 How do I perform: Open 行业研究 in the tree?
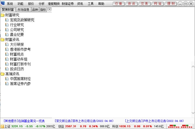coord(17,25)
